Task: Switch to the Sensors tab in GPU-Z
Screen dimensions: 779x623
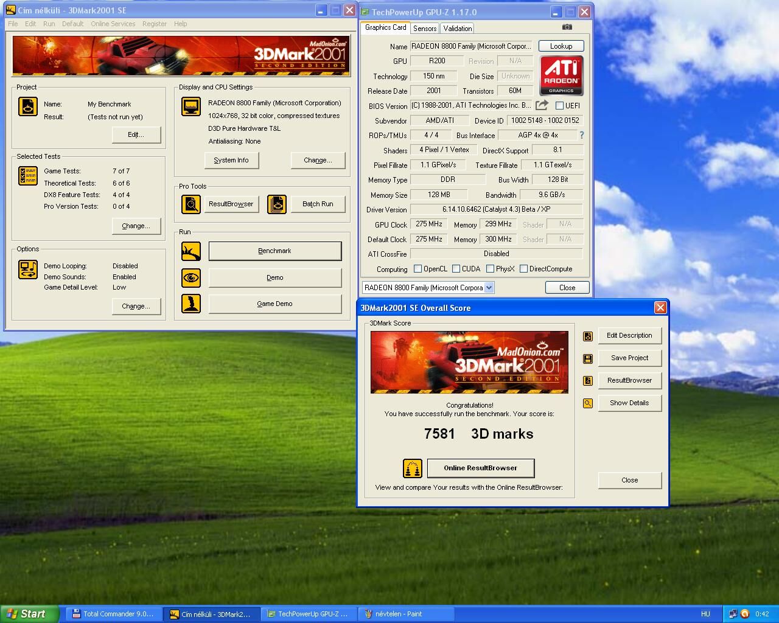Action: (x=425, y=29)
